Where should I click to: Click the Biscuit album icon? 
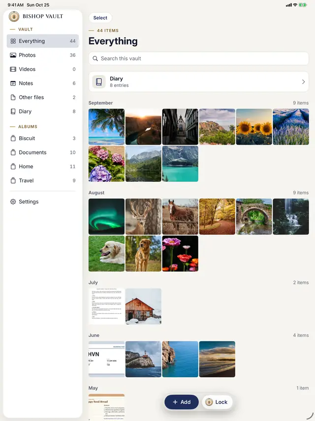tap(13, 138)
